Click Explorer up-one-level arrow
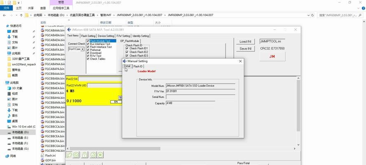This screenshot has width=366, height=165. pyautogui.click(x=21, y=15)
